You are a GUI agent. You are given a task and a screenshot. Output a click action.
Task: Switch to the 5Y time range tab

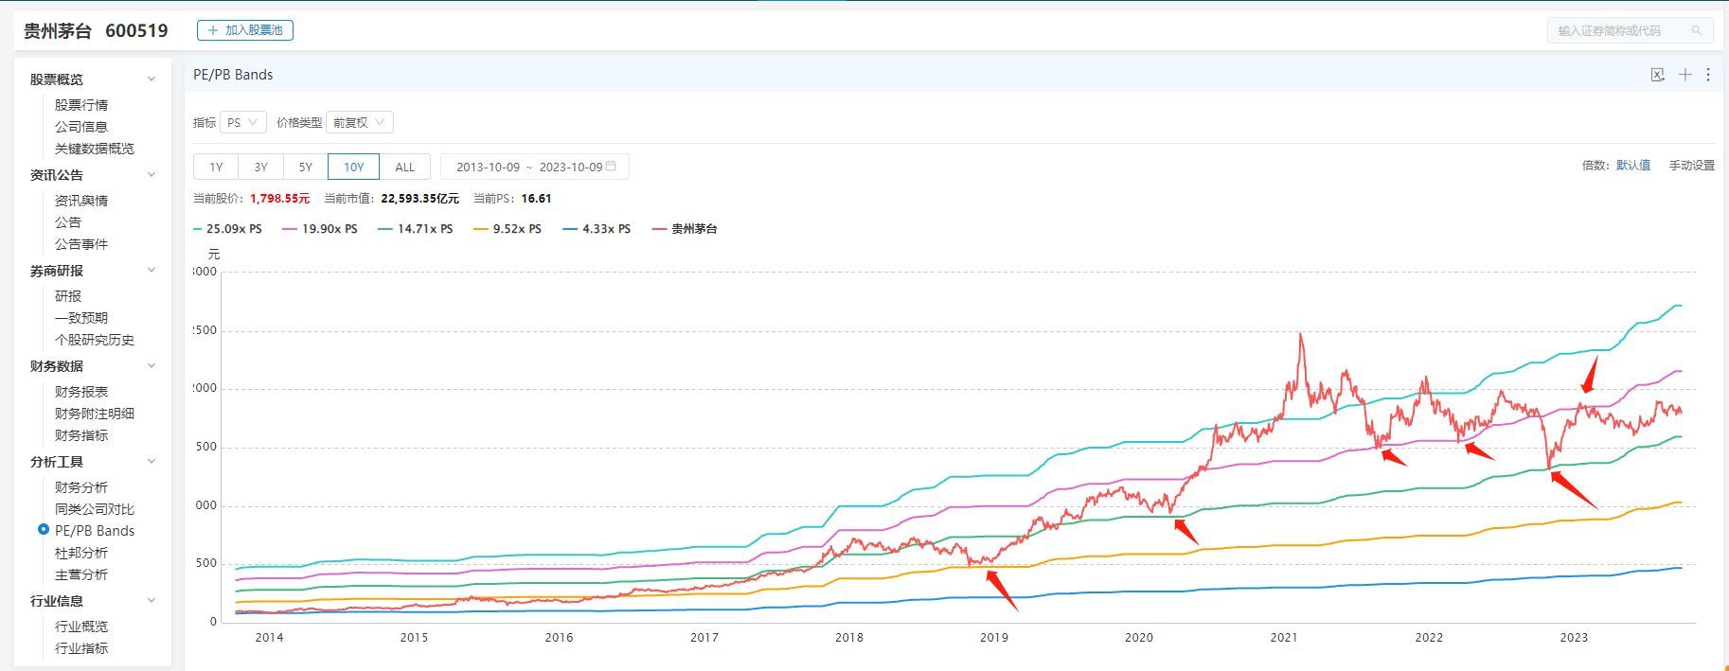305,167
